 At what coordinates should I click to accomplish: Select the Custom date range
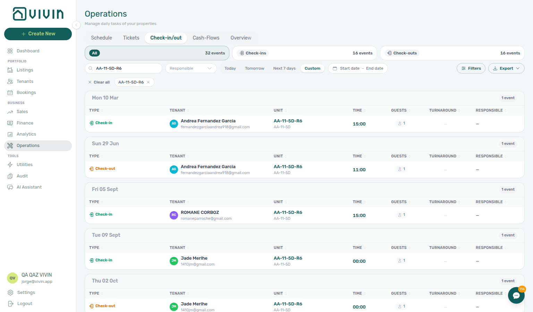pos(312,68)
